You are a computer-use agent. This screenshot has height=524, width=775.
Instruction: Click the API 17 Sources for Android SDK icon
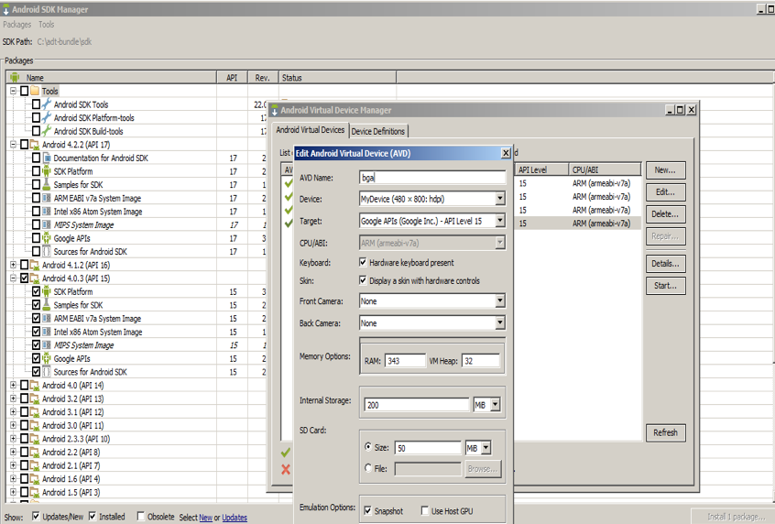tap(47, 251)
